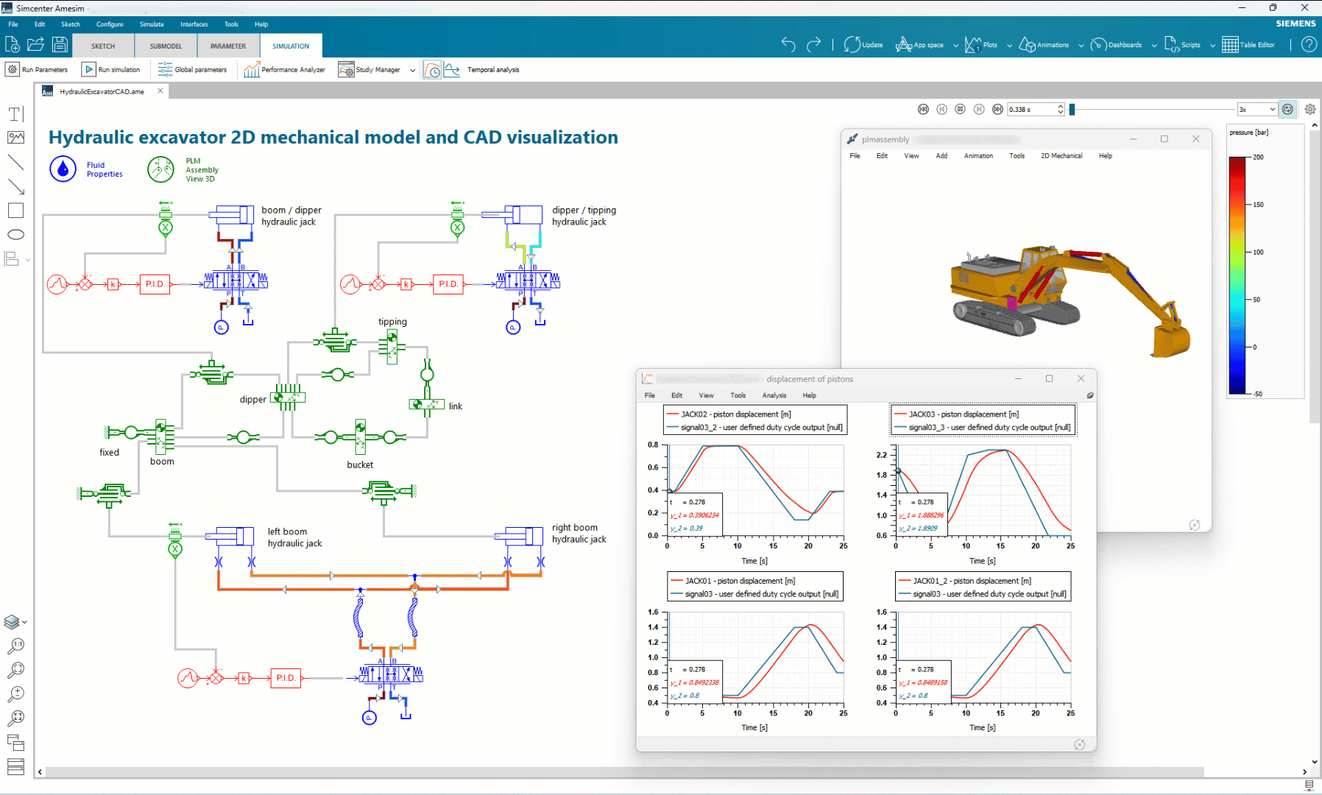The height and width of the screenshot is (795, 1322).
Task: Expand the Plots dropdown arrow
Action: (x=1010, y=46)
